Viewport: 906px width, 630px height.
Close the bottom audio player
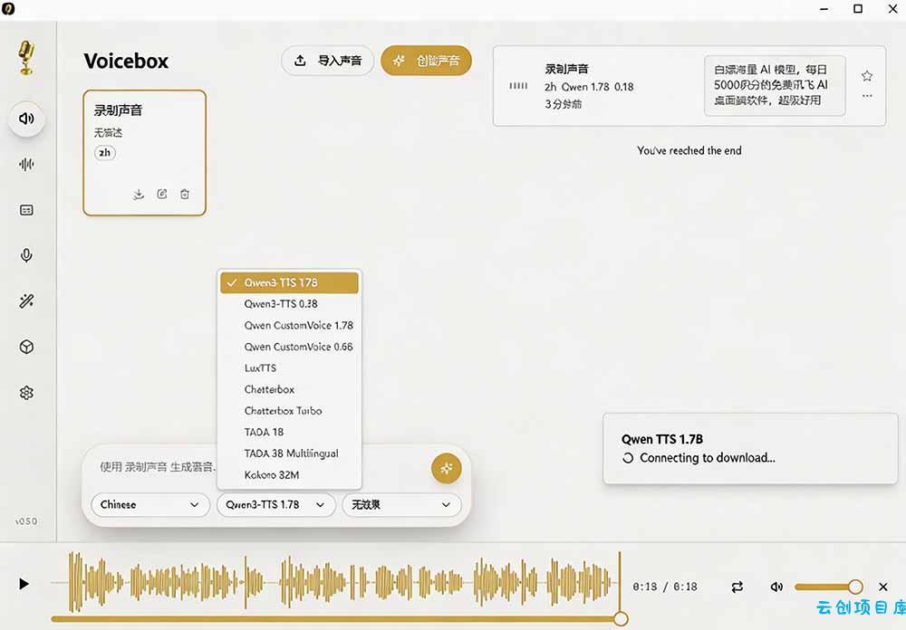882,587
